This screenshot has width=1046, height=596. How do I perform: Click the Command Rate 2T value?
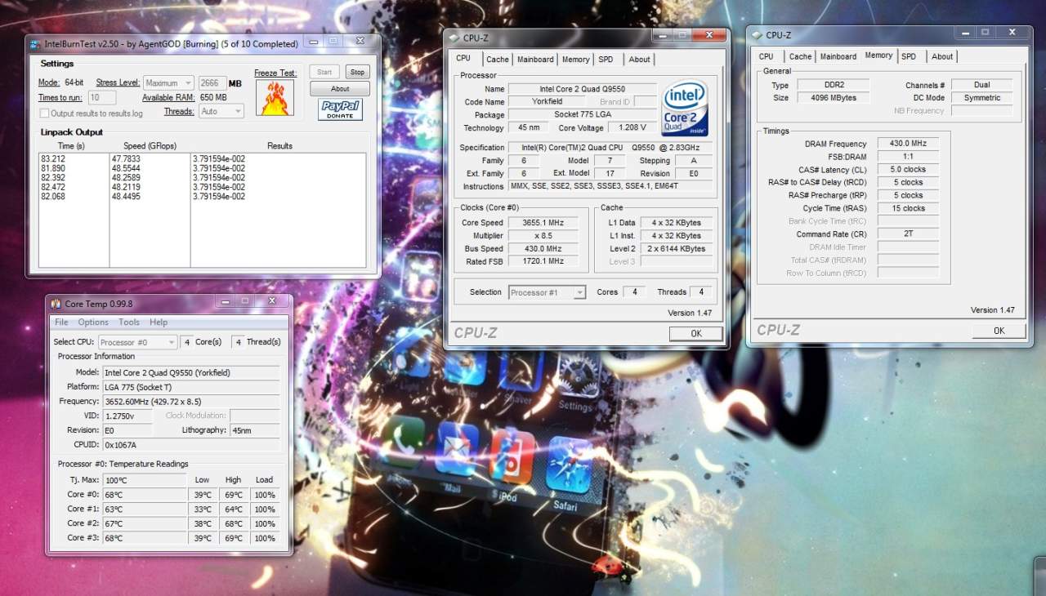908,234
